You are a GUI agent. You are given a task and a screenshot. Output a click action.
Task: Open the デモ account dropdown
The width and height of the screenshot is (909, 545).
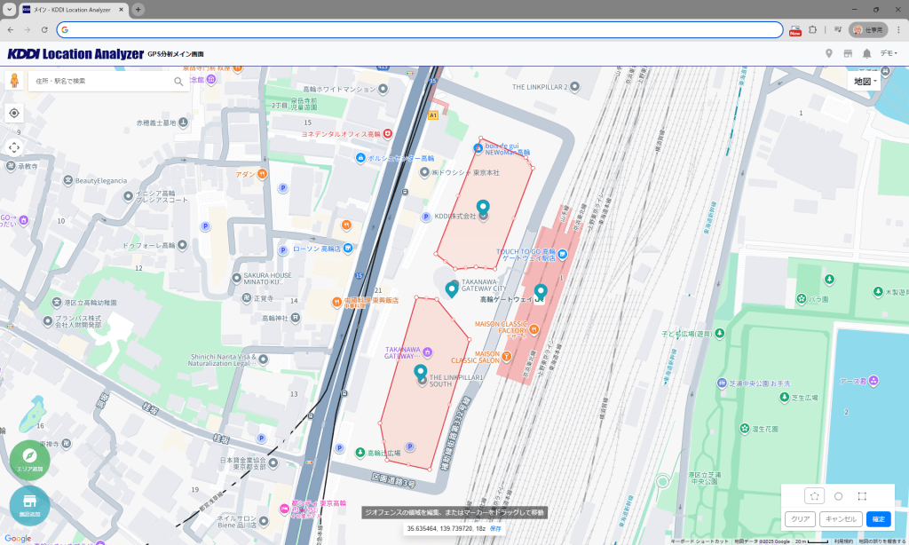pyautogui.click(x=888, y=53)
